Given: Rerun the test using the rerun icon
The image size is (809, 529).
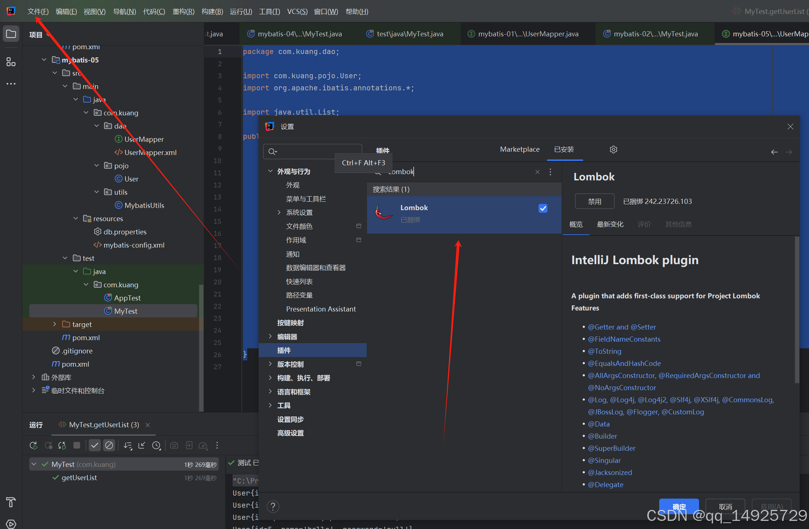Looking at the screenshot, I should point(33,446).
